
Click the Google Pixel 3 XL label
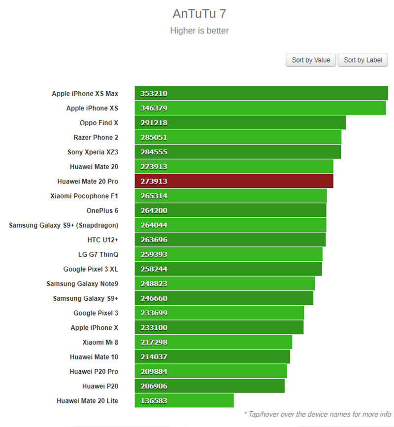click(x=91, y=269)
